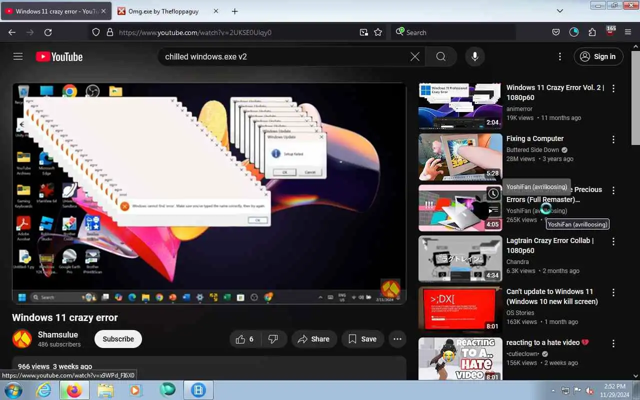Image resolution: width=640 pixels, height=400 pixels.
Task: Open reacting to a hate video title
Action: click(x=547, y=342)
